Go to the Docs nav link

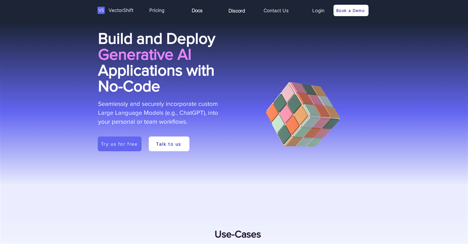(197, 11)
